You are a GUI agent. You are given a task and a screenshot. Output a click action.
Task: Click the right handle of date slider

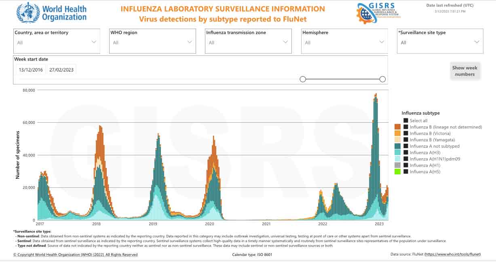(x=382, y=79)
